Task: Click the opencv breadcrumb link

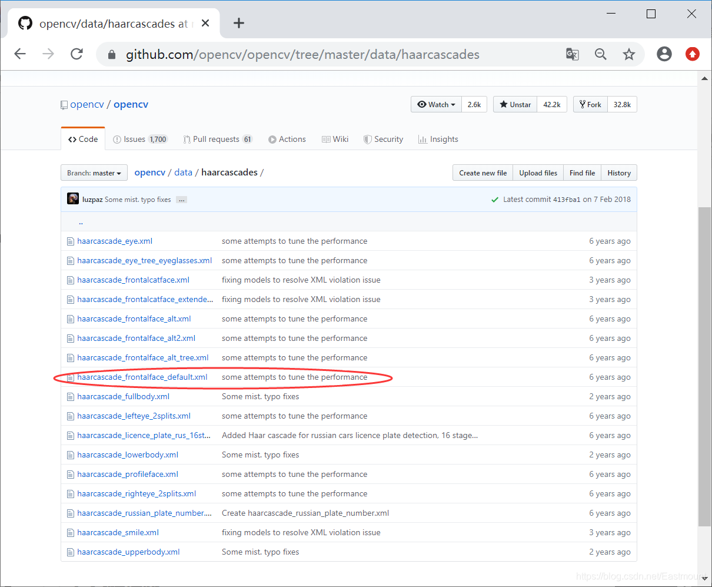Action: [150, 173]
